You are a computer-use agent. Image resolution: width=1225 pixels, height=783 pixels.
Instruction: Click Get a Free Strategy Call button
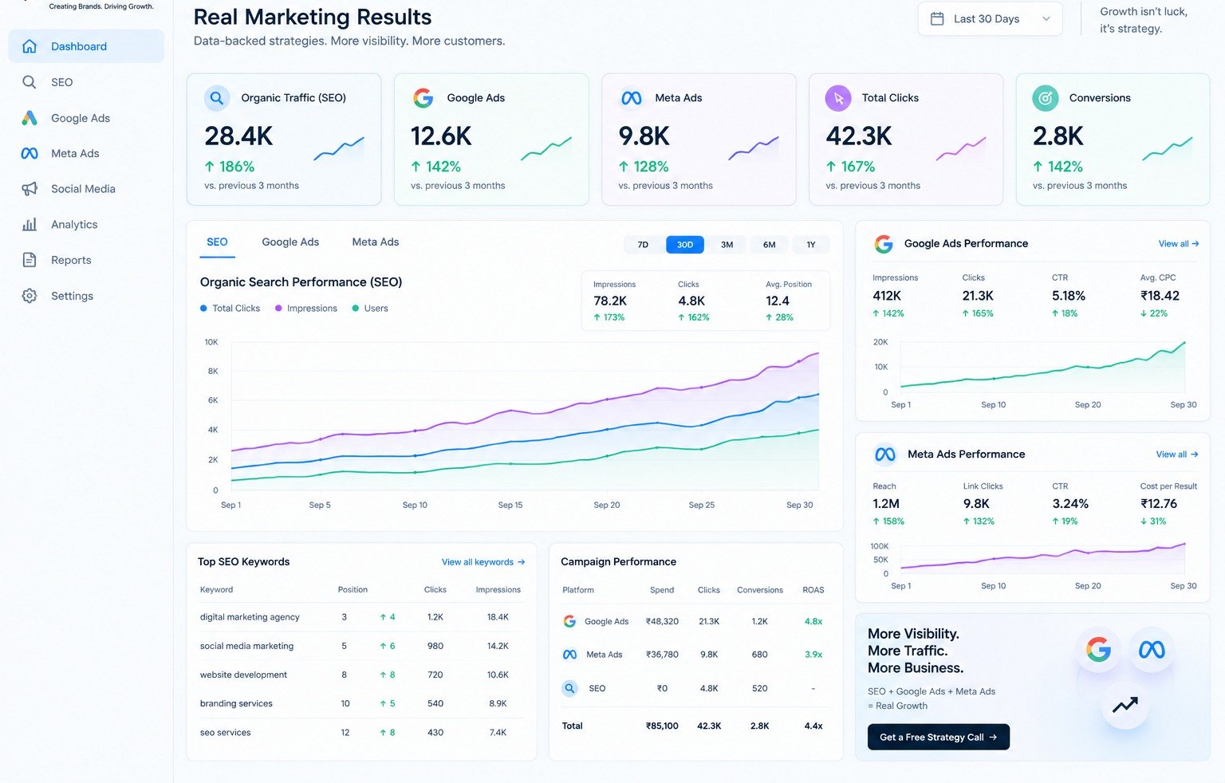coord(939,738)
